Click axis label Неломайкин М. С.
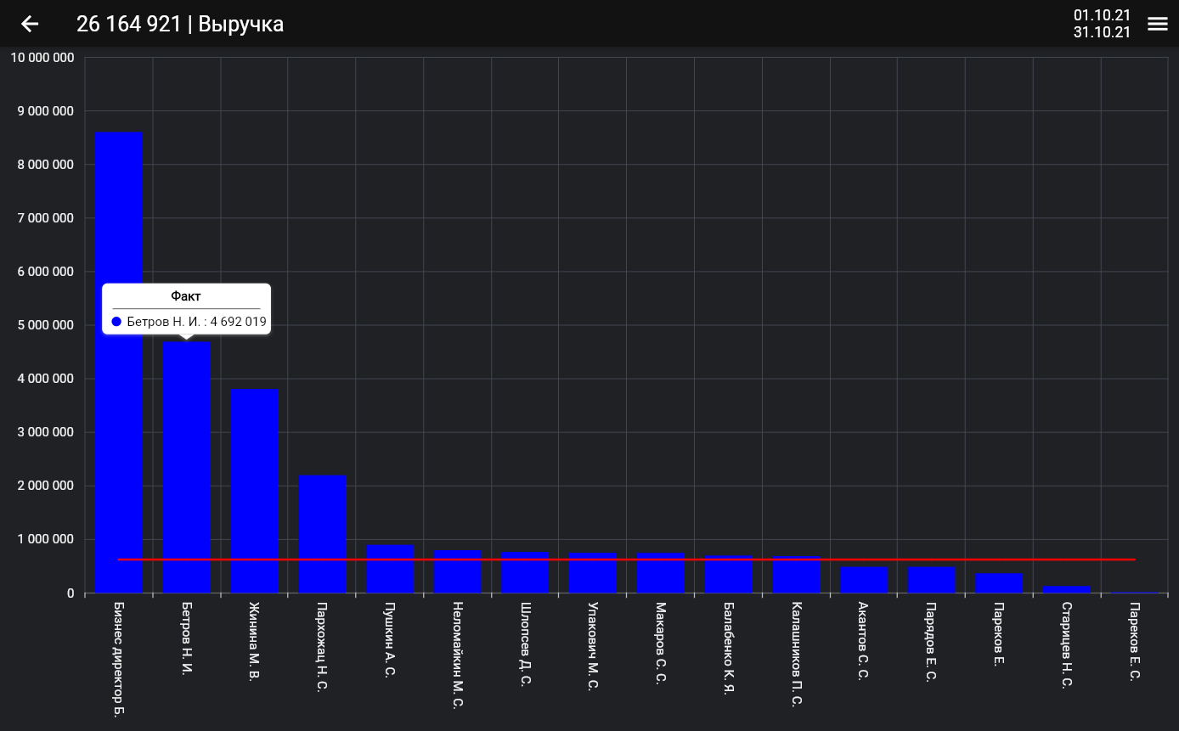The width and height of the screenshot is (1179, 731). pyautogui.click(x=458, y=655)
